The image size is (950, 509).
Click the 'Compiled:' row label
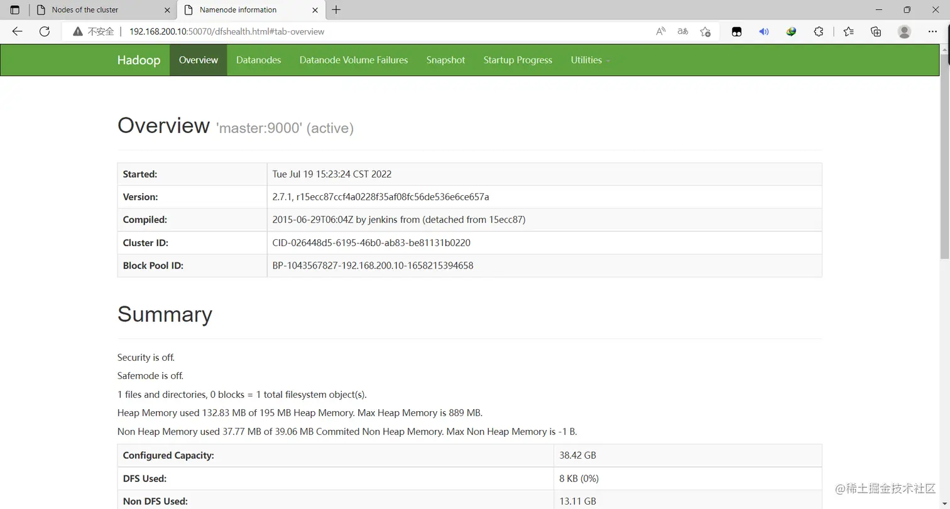tap(145, 220)
